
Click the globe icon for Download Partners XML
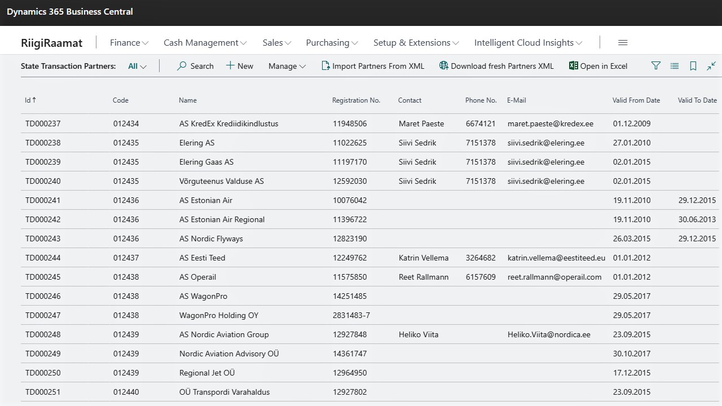pyautogui.click(x=444, y=66)
